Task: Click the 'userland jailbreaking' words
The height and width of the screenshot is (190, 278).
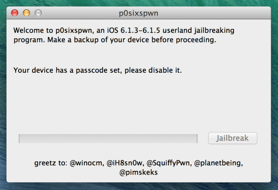Action: [213, 31]
